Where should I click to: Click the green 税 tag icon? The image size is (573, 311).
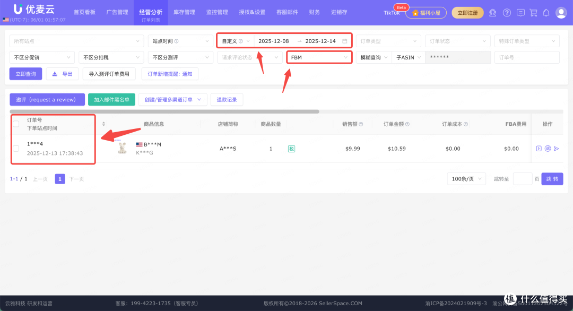(x=291, y=149)
